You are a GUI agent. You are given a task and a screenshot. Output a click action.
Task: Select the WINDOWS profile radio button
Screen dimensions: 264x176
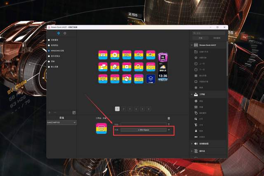pos(49,51)
